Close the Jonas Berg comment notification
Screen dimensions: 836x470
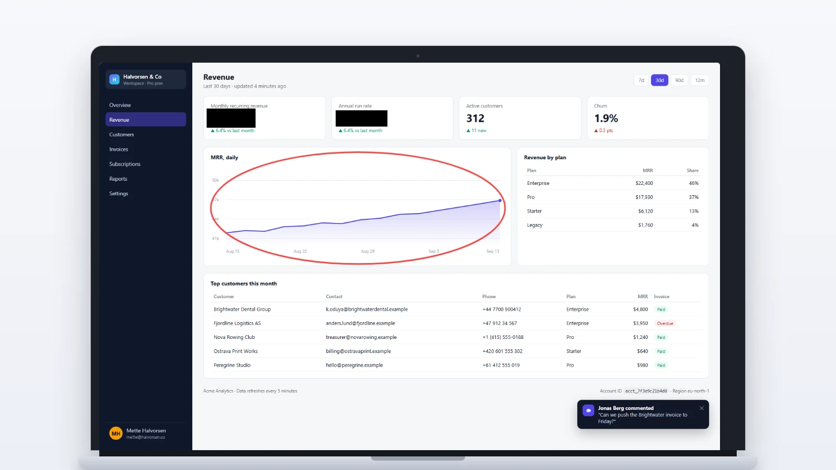pos(702,408)
